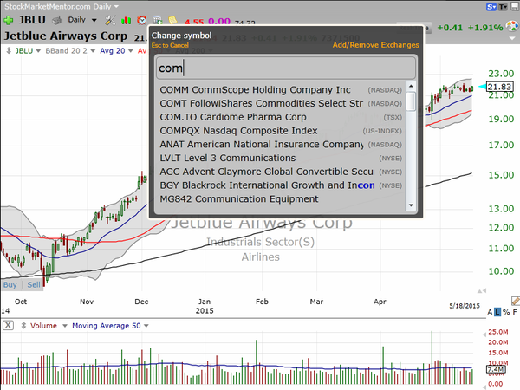The height and width of the screenshot is (390, 520).
Task: Open Moving Average 50 dropdown
Action: [146, 326]
